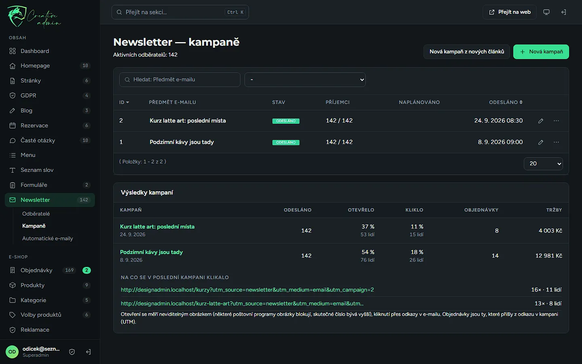Image resolution: width=582 pixels, height=364 pixels.
Task: Open the Menu item in the sidebar
Action: point(50,155)
